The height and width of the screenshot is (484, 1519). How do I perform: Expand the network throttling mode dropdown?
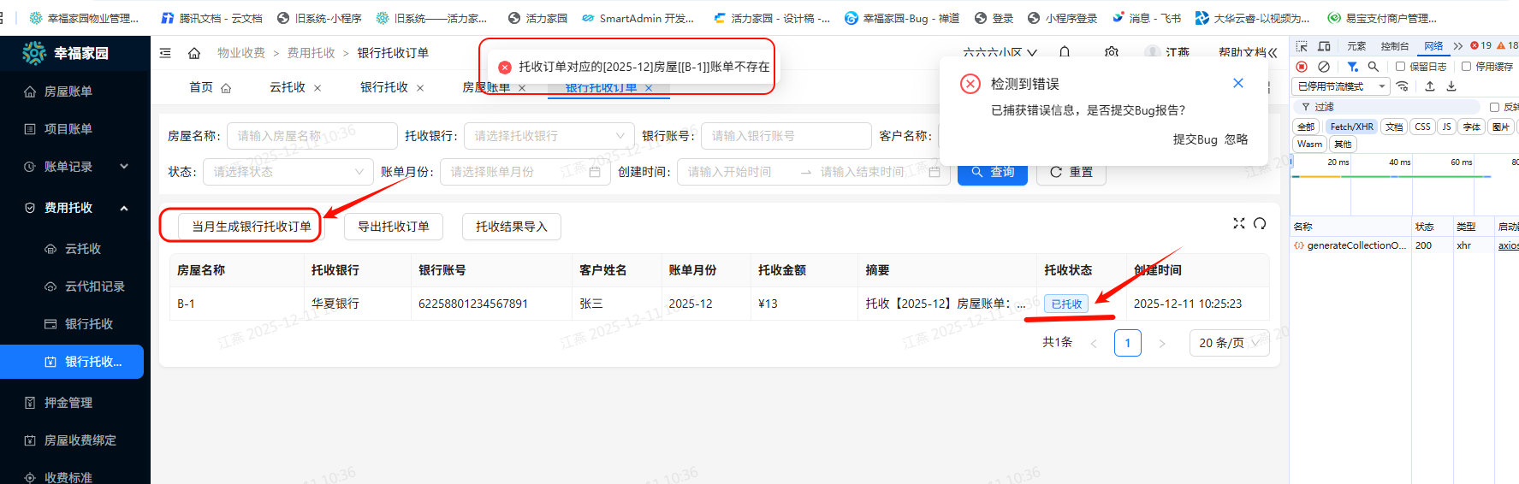click(1339, 86)
